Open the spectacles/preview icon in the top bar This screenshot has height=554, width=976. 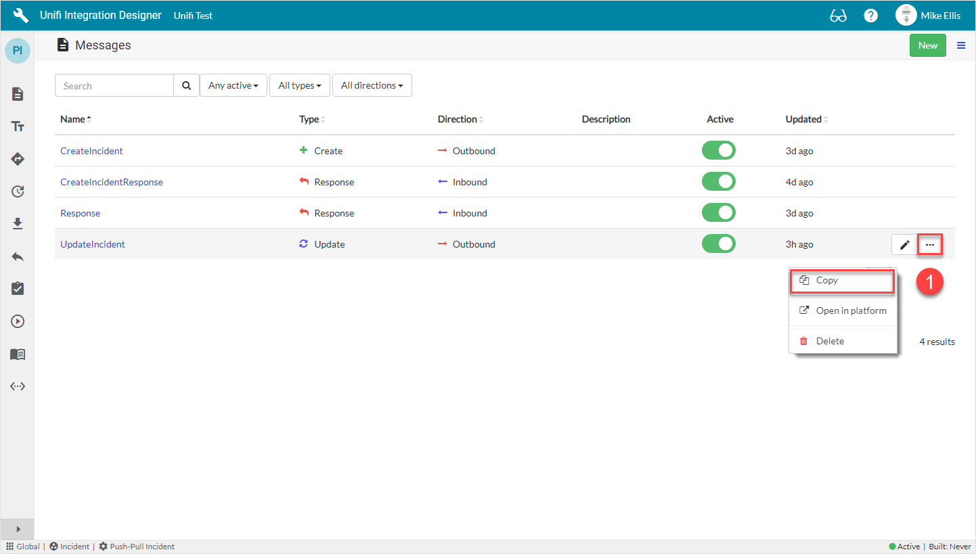pyautogui.click(x=838, y=15)
